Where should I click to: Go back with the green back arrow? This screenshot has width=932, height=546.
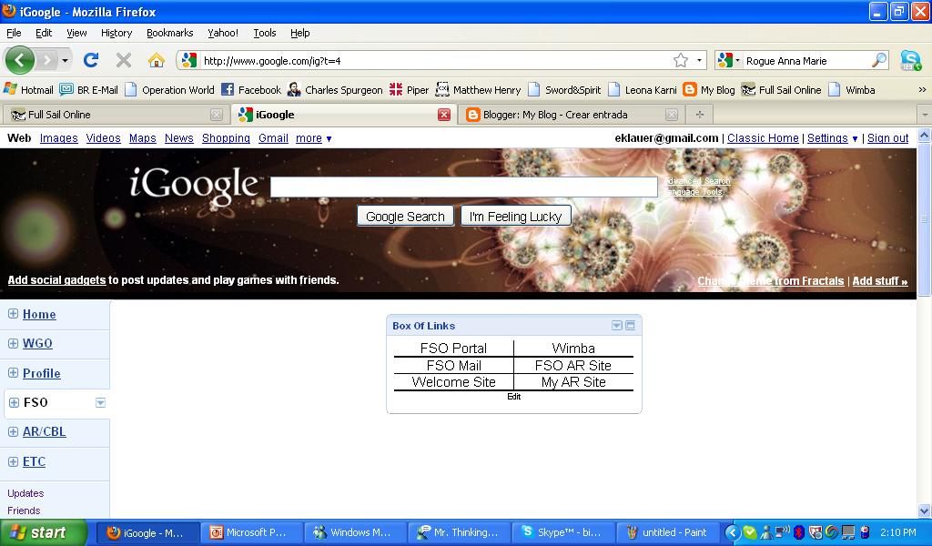click(x=20, y=60)
